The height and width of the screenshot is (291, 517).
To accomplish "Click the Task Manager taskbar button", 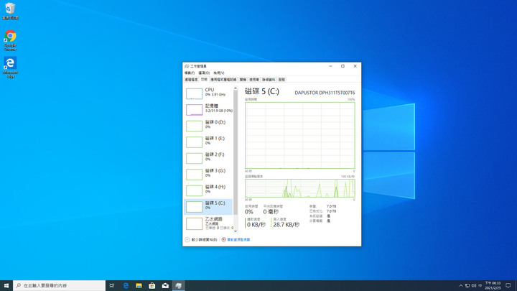I will (x=178, y=285).
